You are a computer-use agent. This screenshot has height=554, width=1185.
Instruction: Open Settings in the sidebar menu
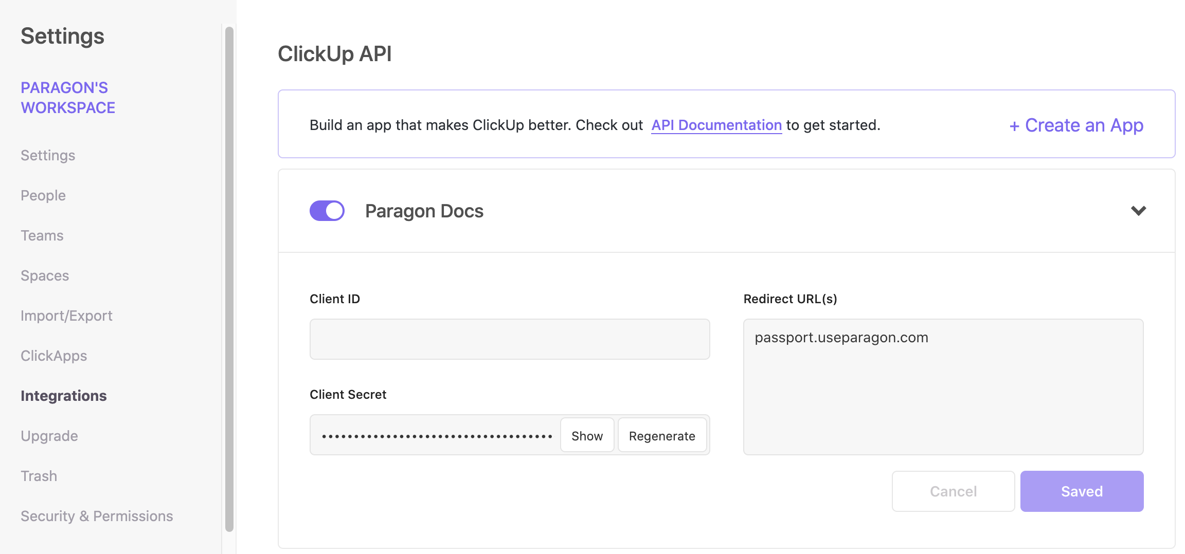click(x=48, y=155)
